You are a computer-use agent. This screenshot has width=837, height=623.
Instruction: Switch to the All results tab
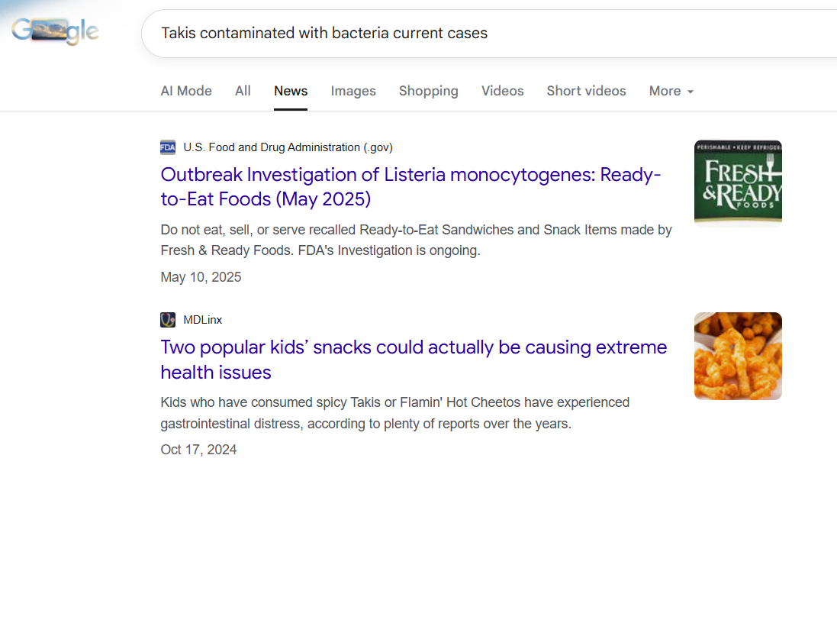(x=242, y=91)
